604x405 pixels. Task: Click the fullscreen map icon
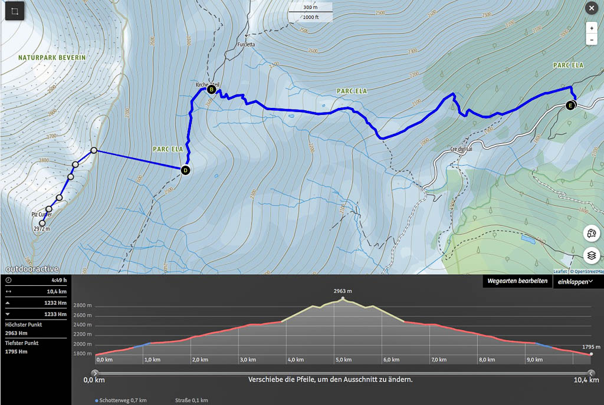(x=15, y=11)
